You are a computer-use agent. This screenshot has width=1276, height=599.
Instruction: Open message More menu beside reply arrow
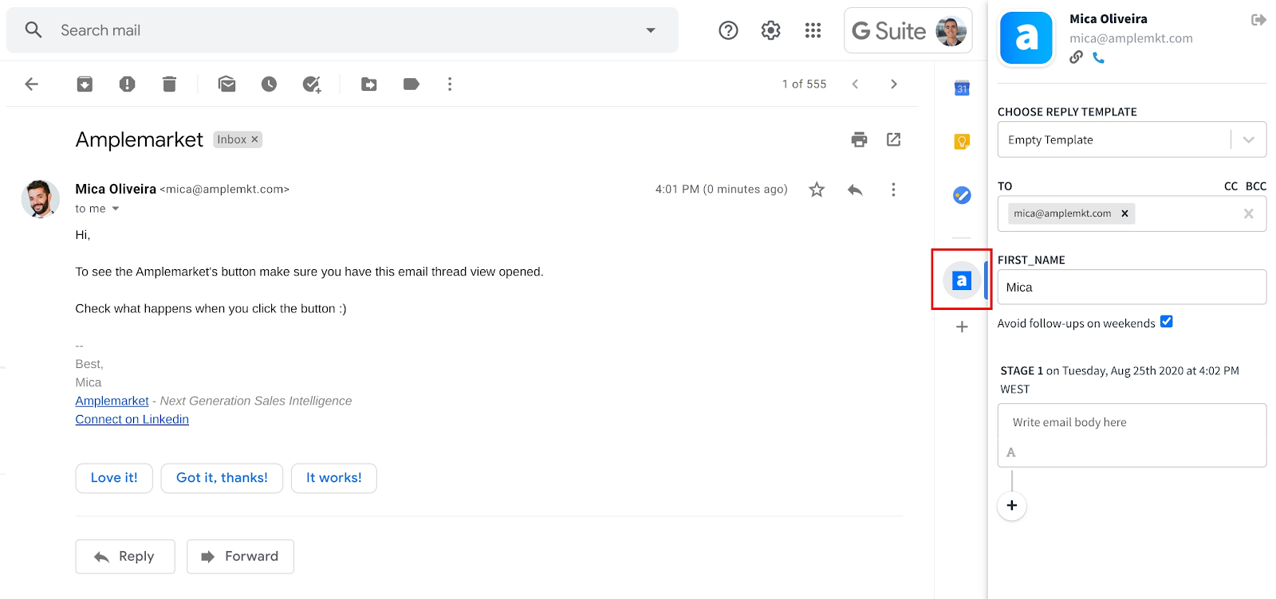coord(893,190)
